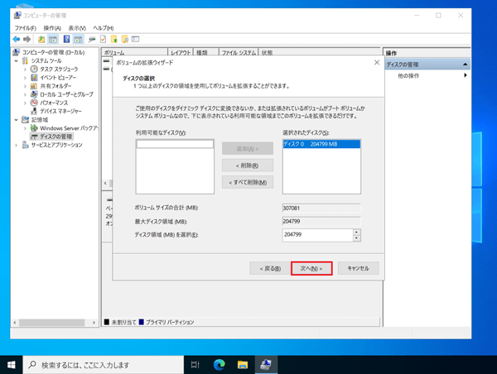Click the back arrow toolbar icon
This screenshot has height=374, width=497.
pyautogui.click(x=17, y=39)
